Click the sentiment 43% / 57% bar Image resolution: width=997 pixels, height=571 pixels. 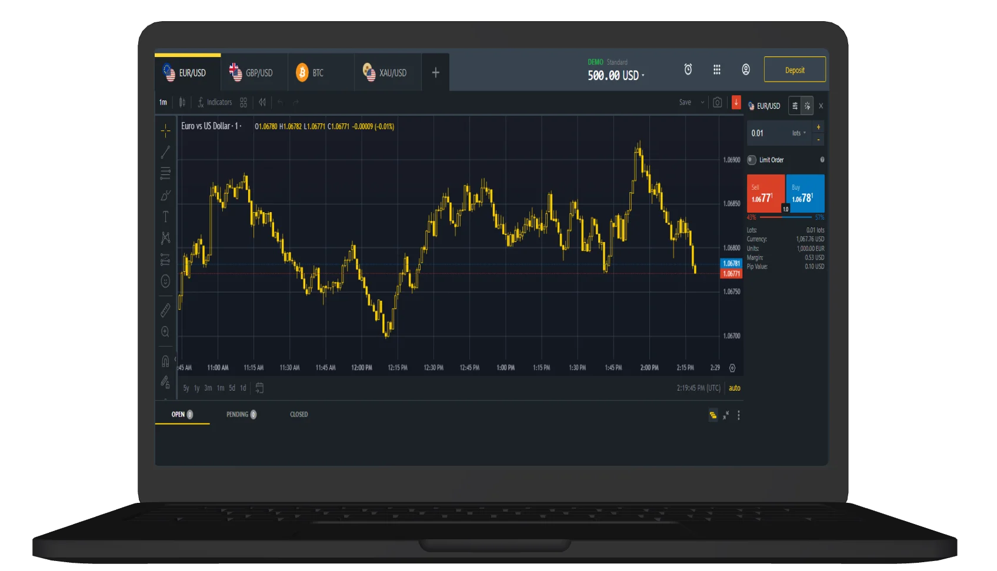[786, 217]
